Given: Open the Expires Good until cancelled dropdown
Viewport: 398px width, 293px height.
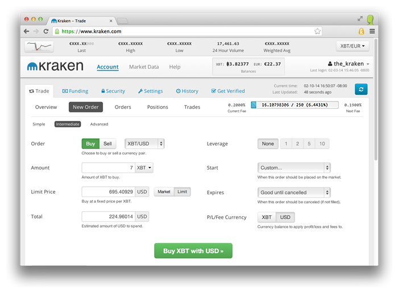Looking at the screenshot, I should click(294, 192).
